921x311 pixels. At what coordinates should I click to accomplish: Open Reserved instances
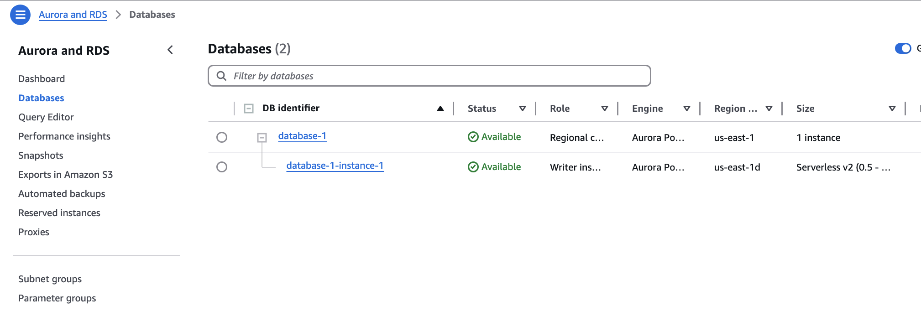(x=59, y=213)
